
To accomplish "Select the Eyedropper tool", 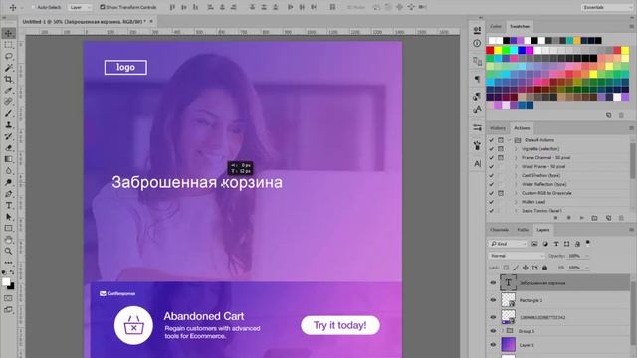I will tap(8, 90).
